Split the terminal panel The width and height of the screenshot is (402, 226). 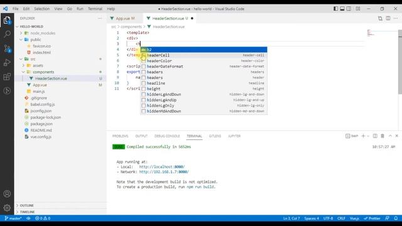pos(375,136)
